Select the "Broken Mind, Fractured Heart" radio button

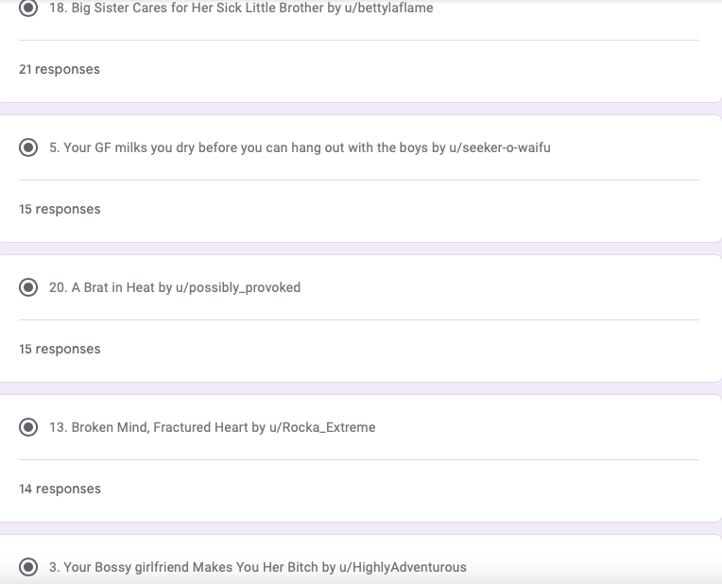pyautogui.click(x=29, y=428)
